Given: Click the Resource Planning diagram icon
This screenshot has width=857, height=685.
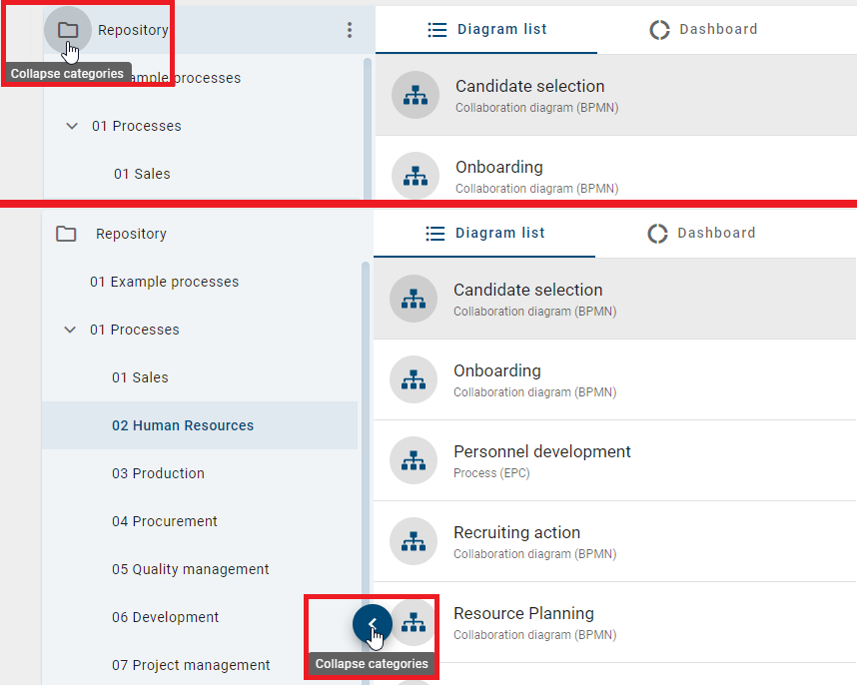Looking at the screenshot, I should pyautogui.click(x=414, y=622).
